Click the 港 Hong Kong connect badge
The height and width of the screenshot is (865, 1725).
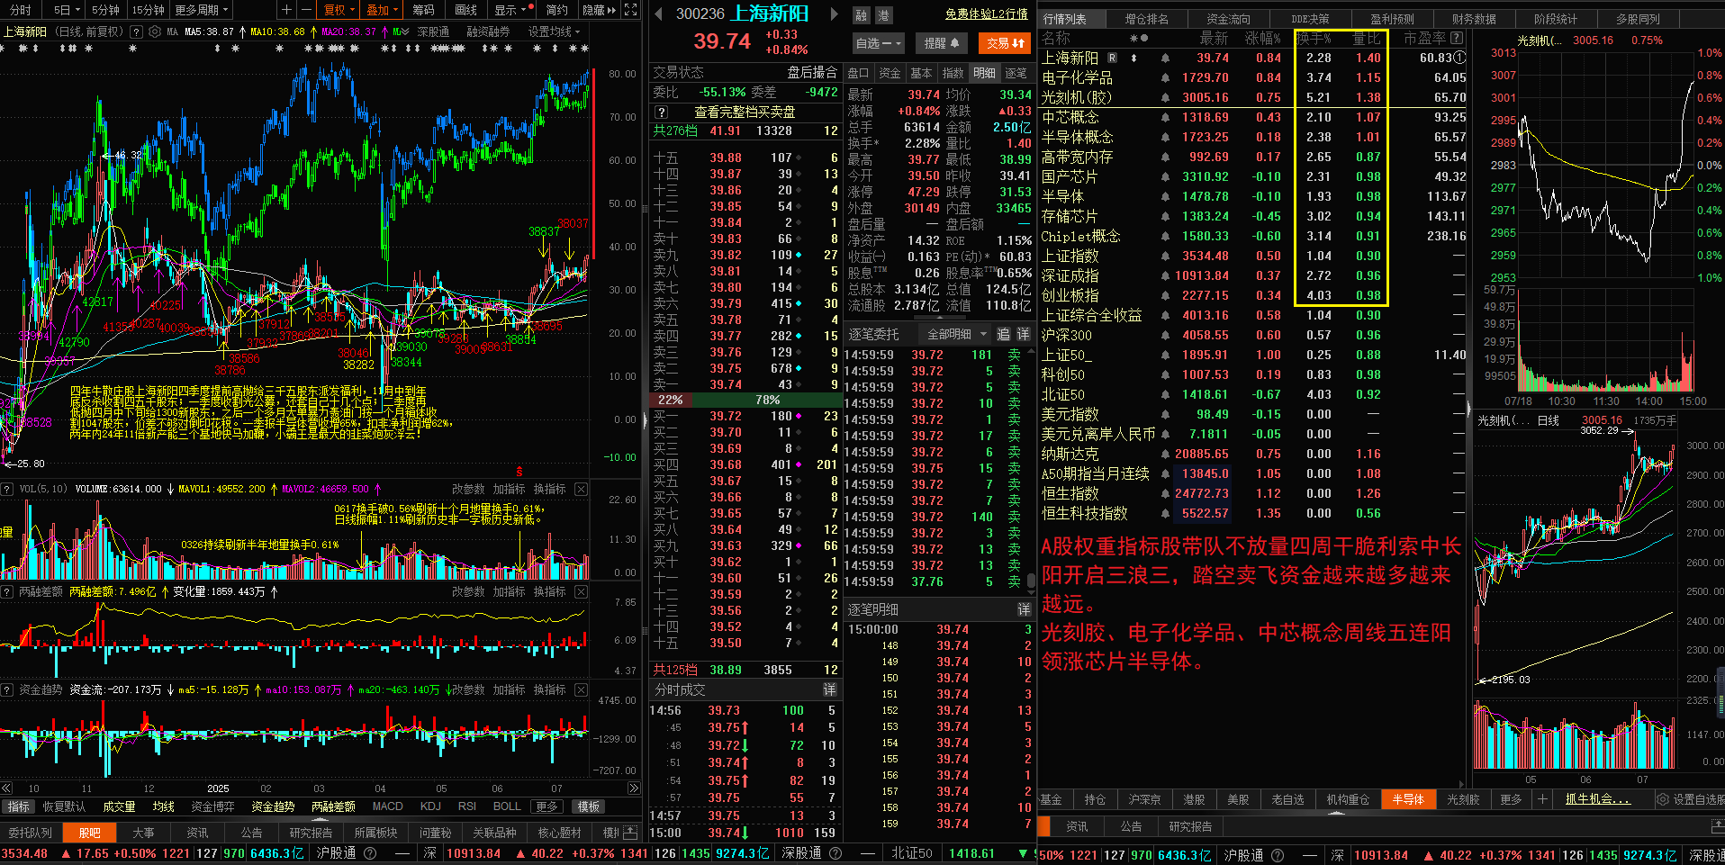[x=883, y=15]
